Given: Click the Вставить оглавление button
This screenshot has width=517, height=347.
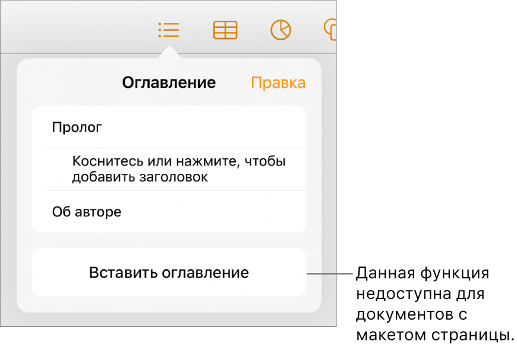Looking at the screenshot, I should coord(169,273).
